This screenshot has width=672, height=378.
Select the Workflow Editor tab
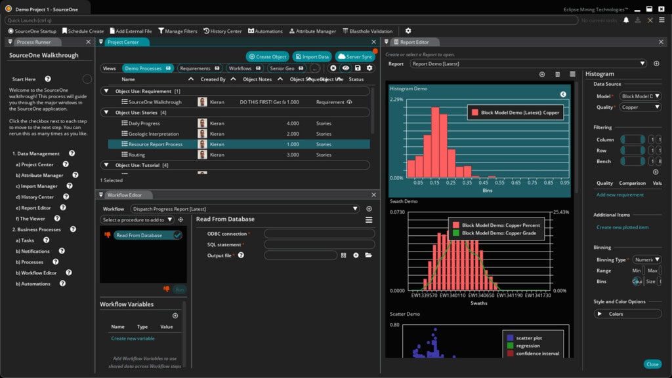click(124, 195)
